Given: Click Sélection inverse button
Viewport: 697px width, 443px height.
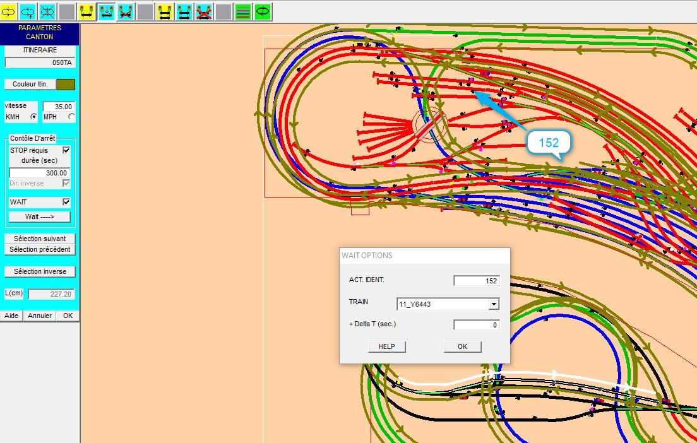Looking at the screenshot, I should (40, 271).
